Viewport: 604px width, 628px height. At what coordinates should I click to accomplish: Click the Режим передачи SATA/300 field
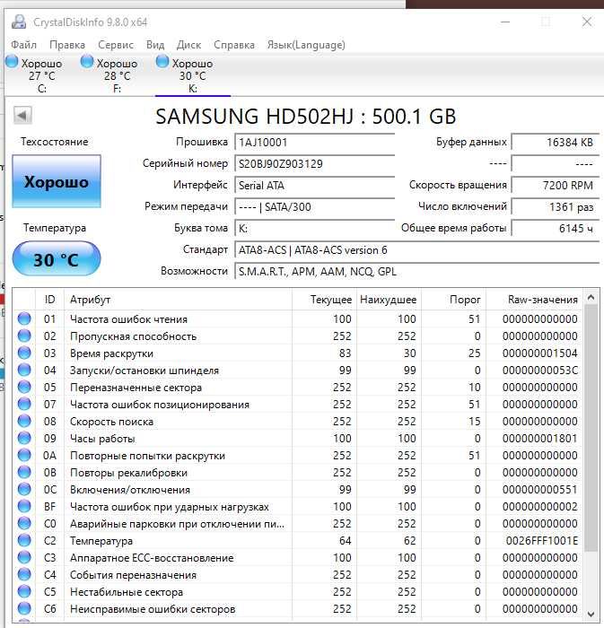(314, 207)
